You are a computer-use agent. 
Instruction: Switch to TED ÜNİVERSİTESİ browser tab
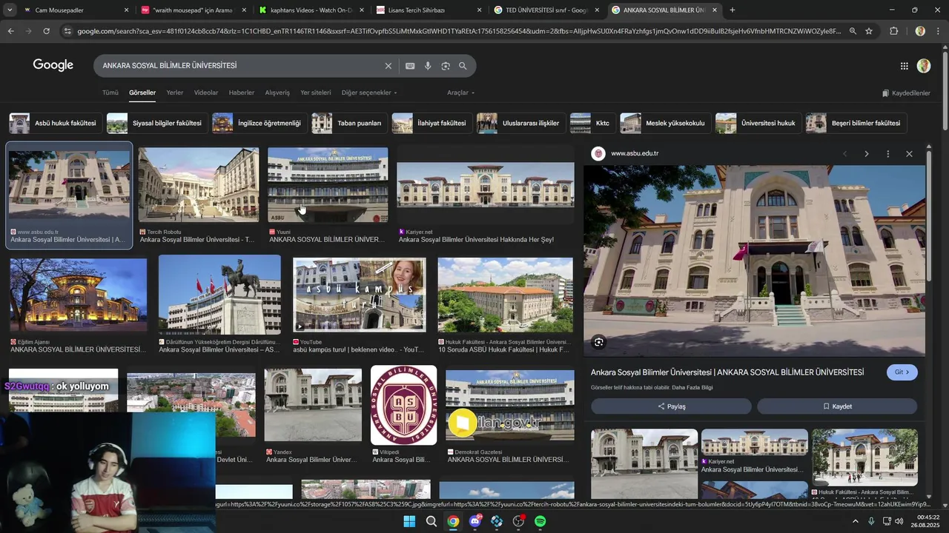[547, 10]
